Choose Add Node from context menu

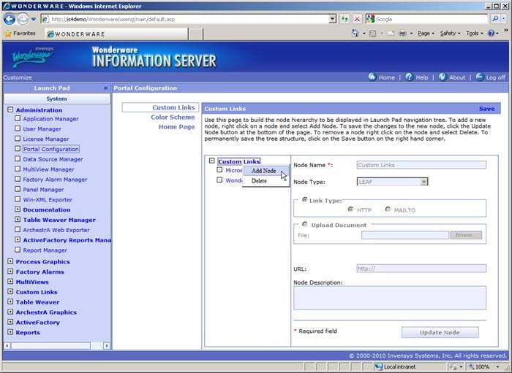click(x=263, y=171)
